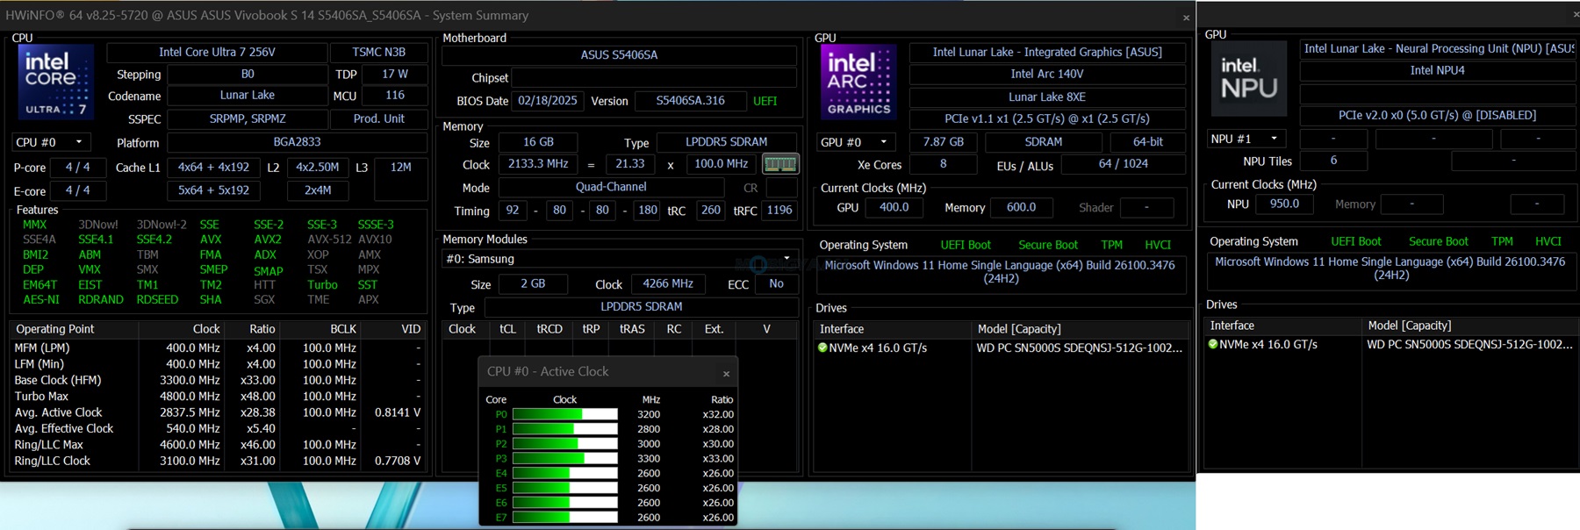Close the HWiNFO System Summary window
Screen dimensions: 1580x530
tap(1186, 18)
